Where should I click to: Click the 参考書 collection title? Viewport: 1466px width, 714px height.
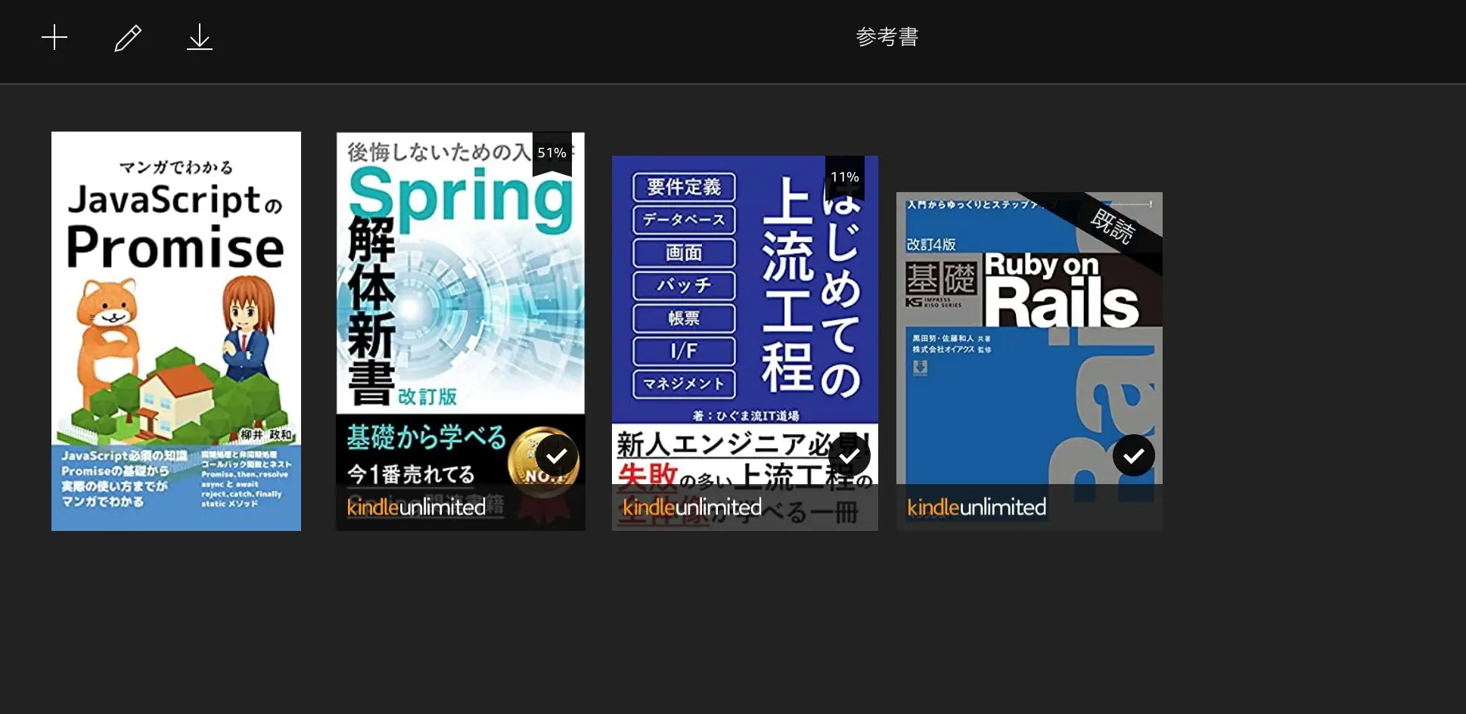[887, 37]
